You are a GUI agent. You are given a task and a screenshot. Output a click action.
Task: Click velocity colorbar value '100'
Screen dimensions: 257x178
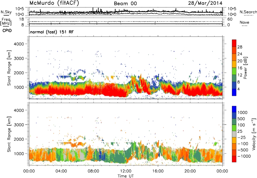[241, 125]
